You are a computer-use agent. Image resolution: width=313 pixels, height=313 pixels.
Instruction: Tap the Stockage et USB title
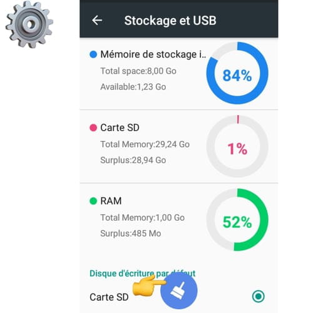tap(170, 21)
